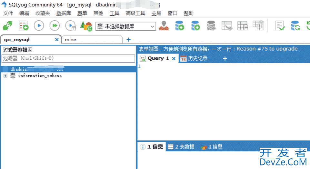Click the SQLyog dolphin title bar icon
This screenshot has height=169, width=310.
(x=4, y=5)
